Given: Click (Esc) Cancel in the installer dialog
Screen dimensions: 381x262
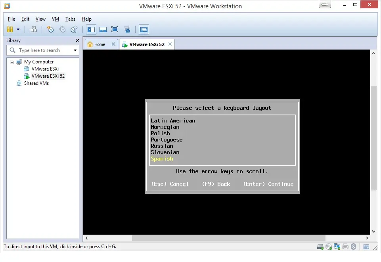Looking at the screenshot, I should pyautogui.click(x=170, y=184).
